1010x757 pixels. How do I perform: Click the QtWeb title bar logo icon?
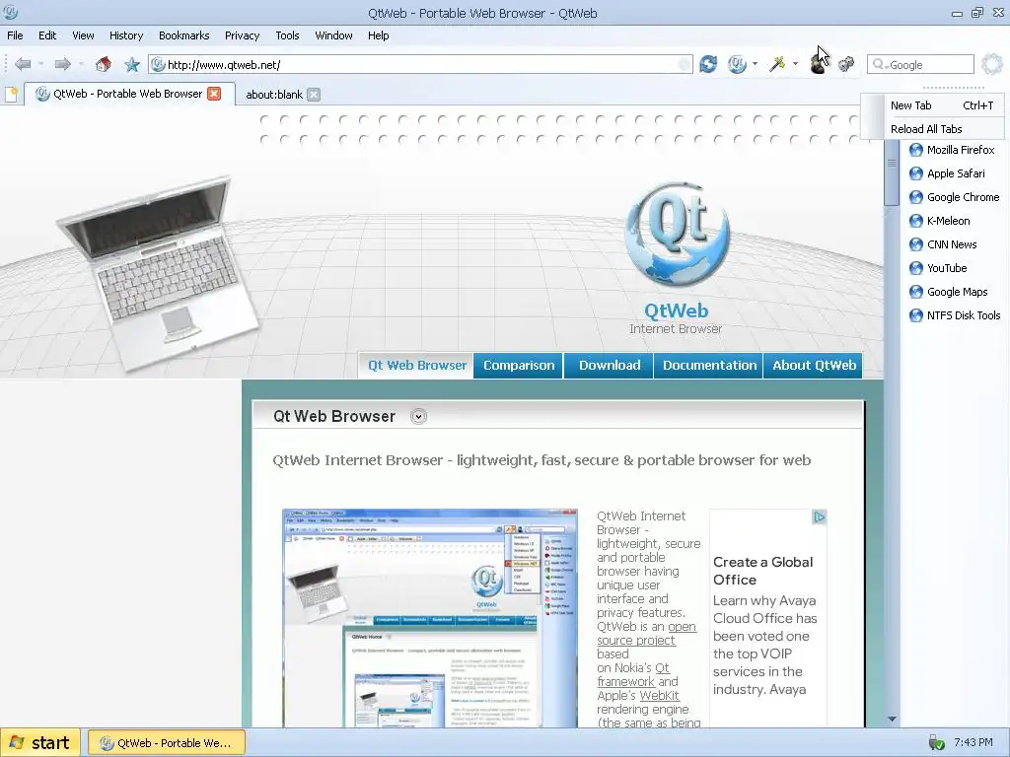pyautogui.click(x=10, y=12)
